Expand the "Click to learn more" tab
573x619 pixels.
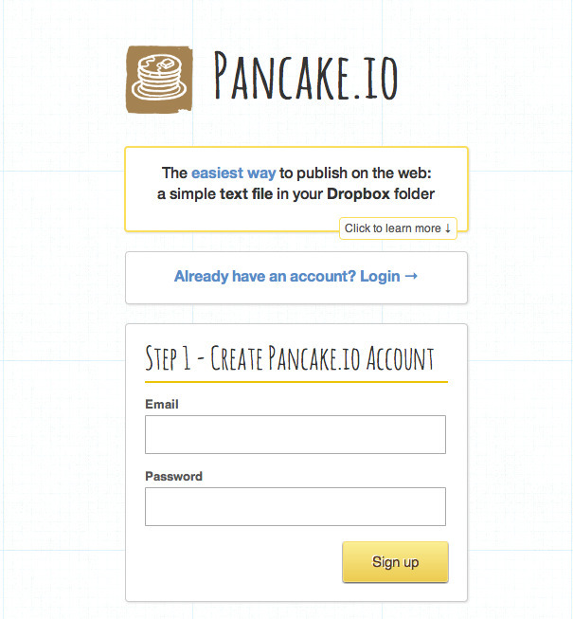398,228
